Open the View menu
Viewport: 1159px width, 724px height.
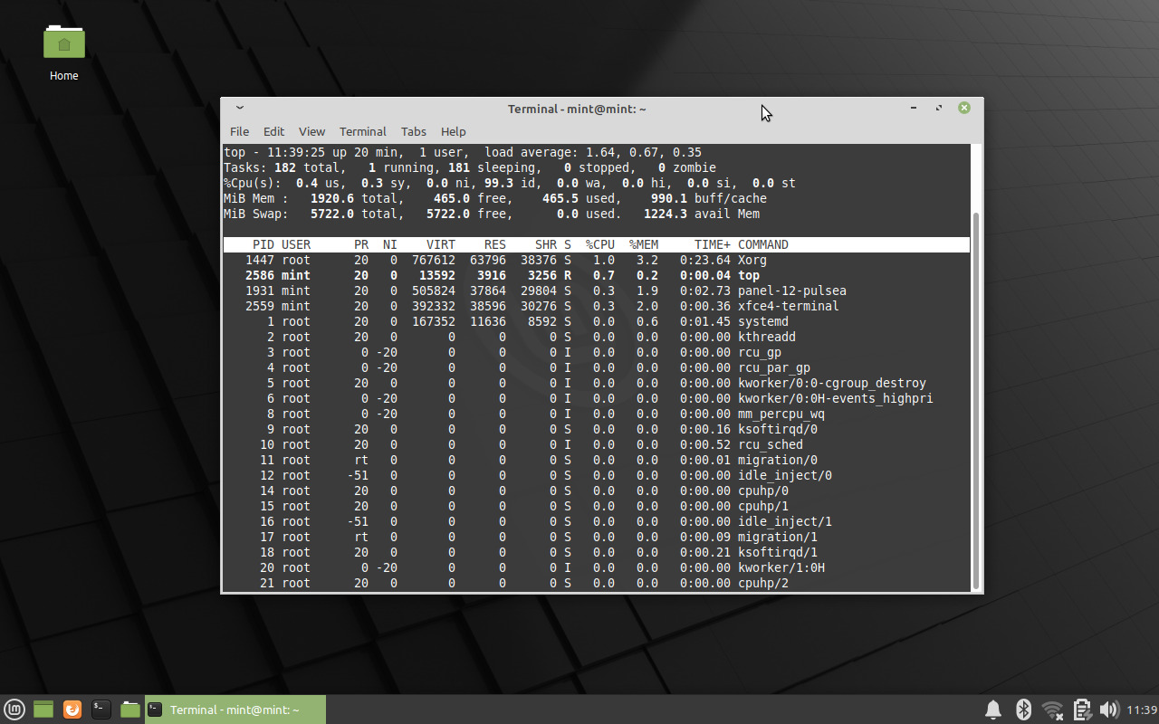click(311, 131)
